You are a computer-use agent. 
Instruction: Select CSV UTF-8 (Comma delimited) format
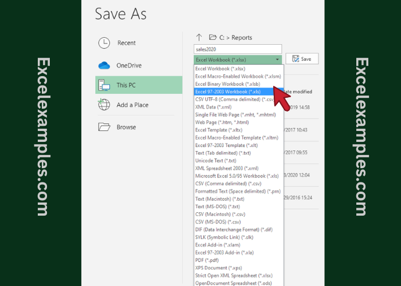coord(235,99)
